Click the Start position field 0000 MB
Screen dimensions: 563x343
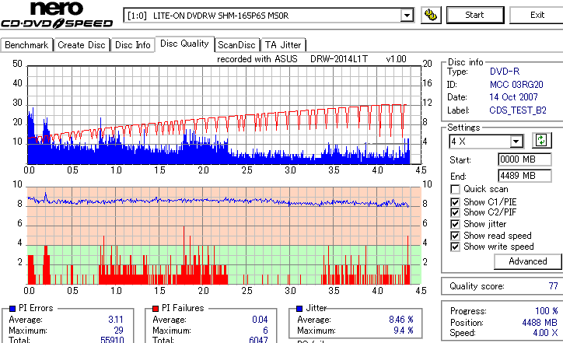525,159
